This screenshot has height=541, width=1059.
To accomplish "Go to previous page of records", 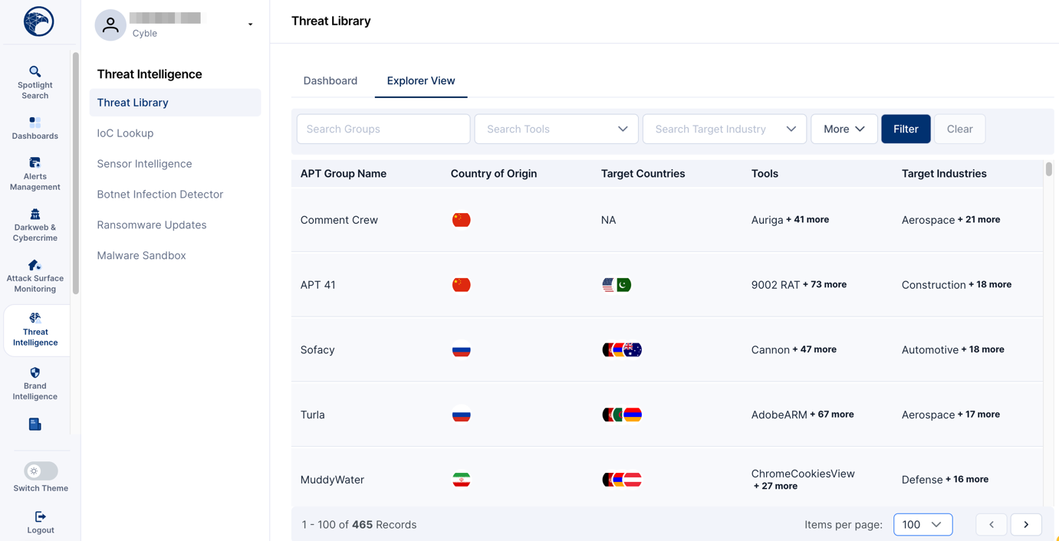I will click(992, 525).
